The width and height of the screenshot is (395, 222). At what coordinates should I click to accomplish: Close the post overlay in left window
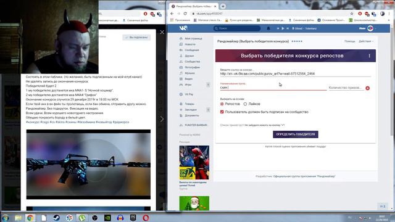(x=162, y=32)
